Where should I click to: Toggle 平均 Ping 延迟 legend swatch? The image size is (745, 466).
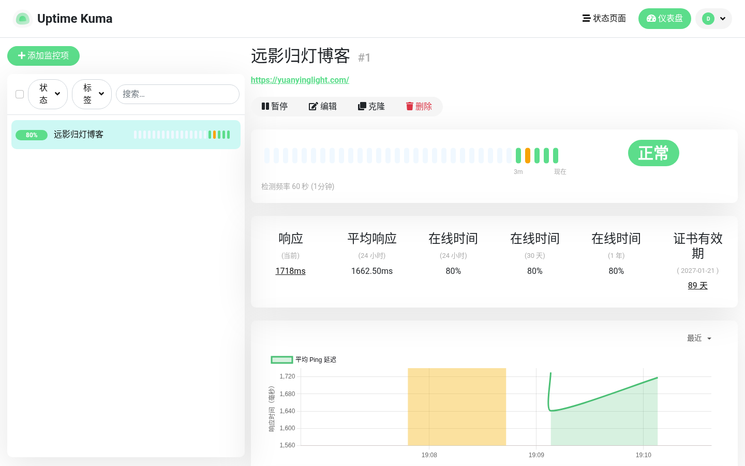coord(282,360)
